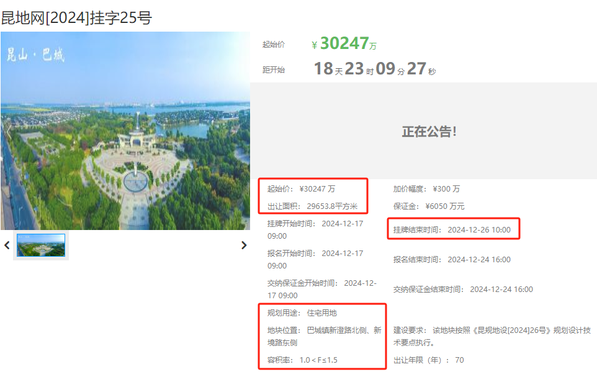
Task: Click the 保证金 ¥6050 万元 field
Action: (428, 206)
